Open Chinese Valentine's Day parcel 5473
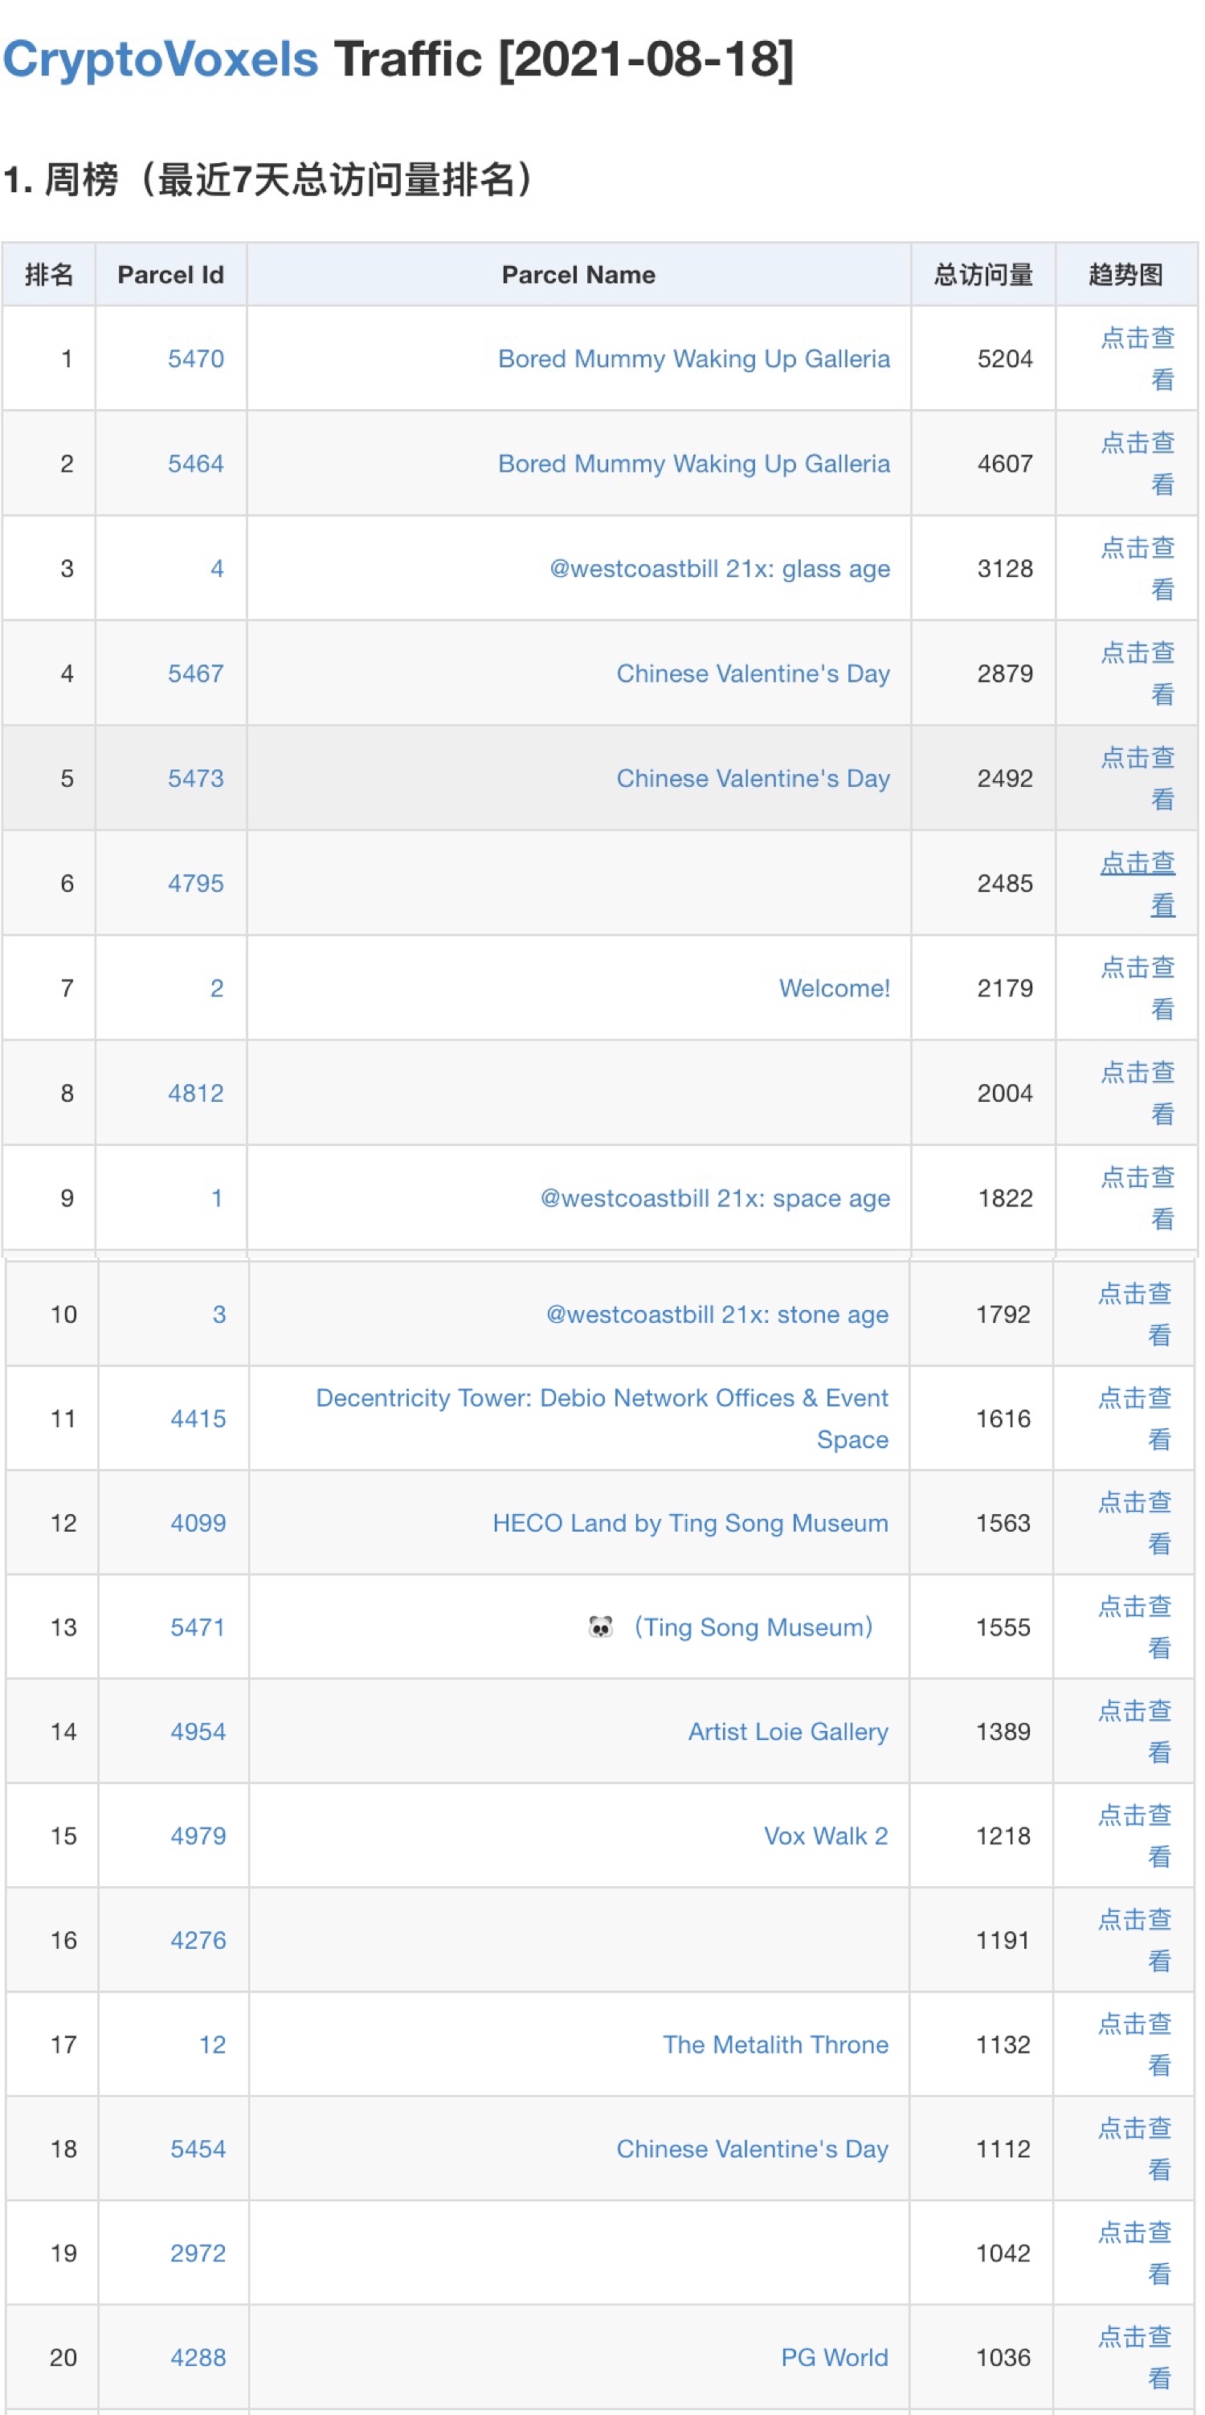 753,779
